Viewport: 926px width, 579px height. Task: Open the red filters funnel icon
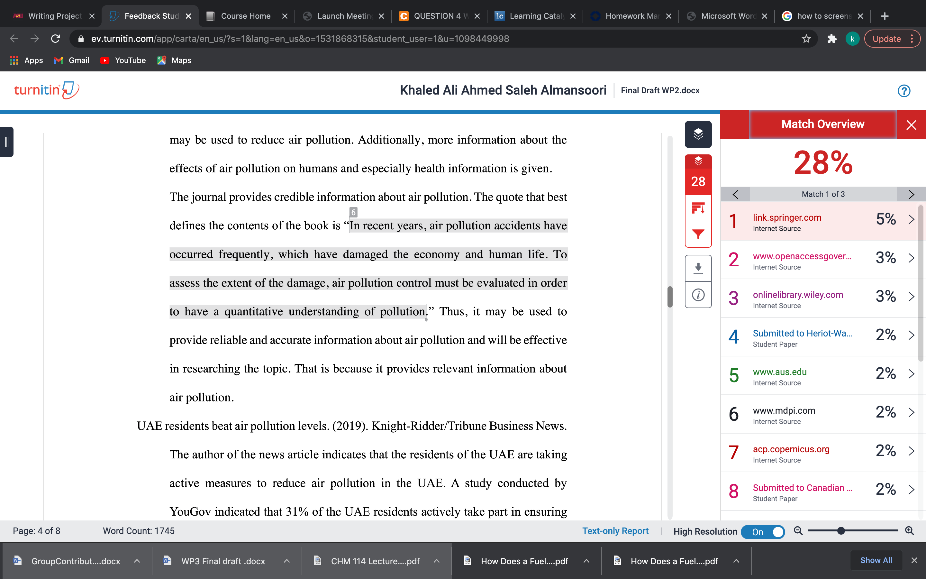(x=698, y=234)
